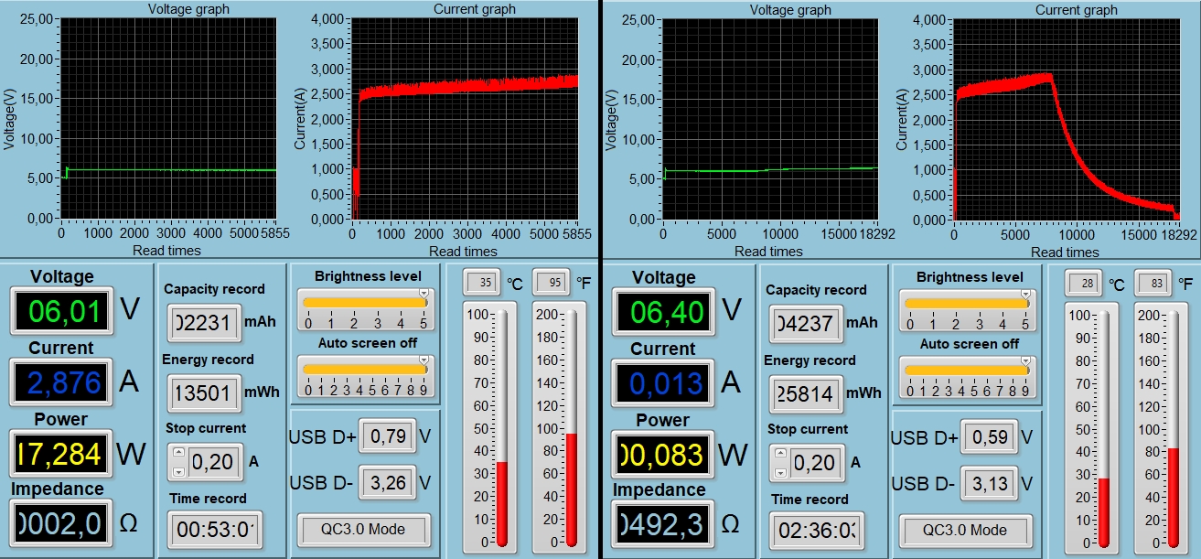This screenshot has height=559, width=1201.
Task: Increase Stop current with up arrow, left panel
Action: [179, 454]
